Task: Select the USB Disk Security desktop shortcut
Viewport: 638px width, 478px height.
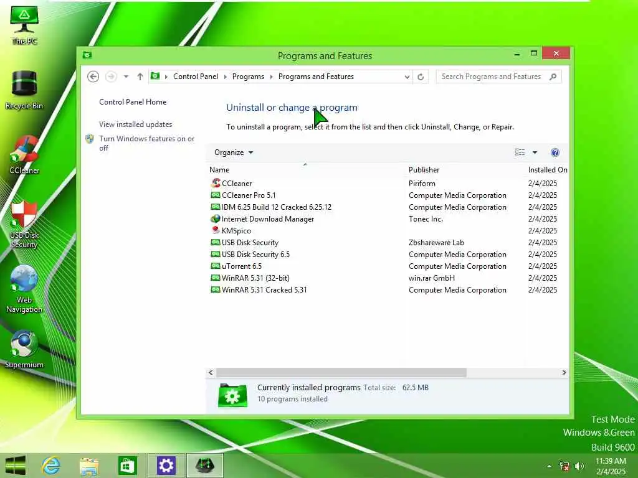Action: pos(24,224)
